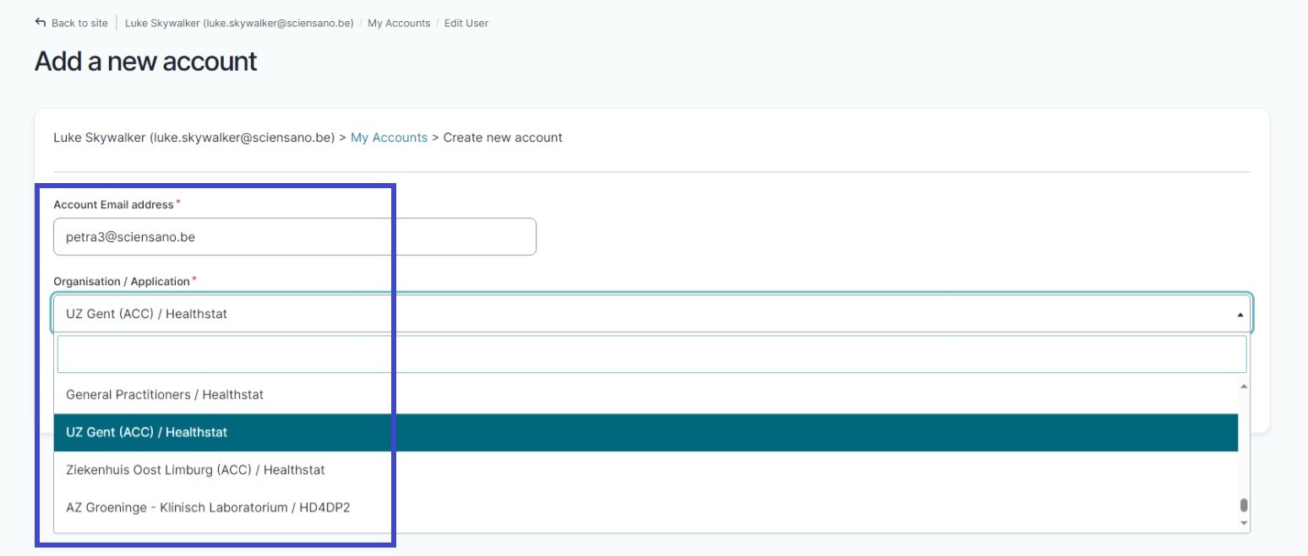Follow the teal My Accounts link
The width and height of the screenshot is (1308, 556).
coord(389,138)
